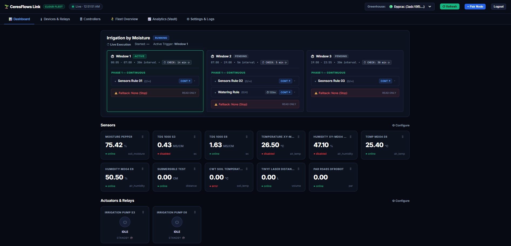Expand the Sensors Rule 01 arrow

point(195,81)
